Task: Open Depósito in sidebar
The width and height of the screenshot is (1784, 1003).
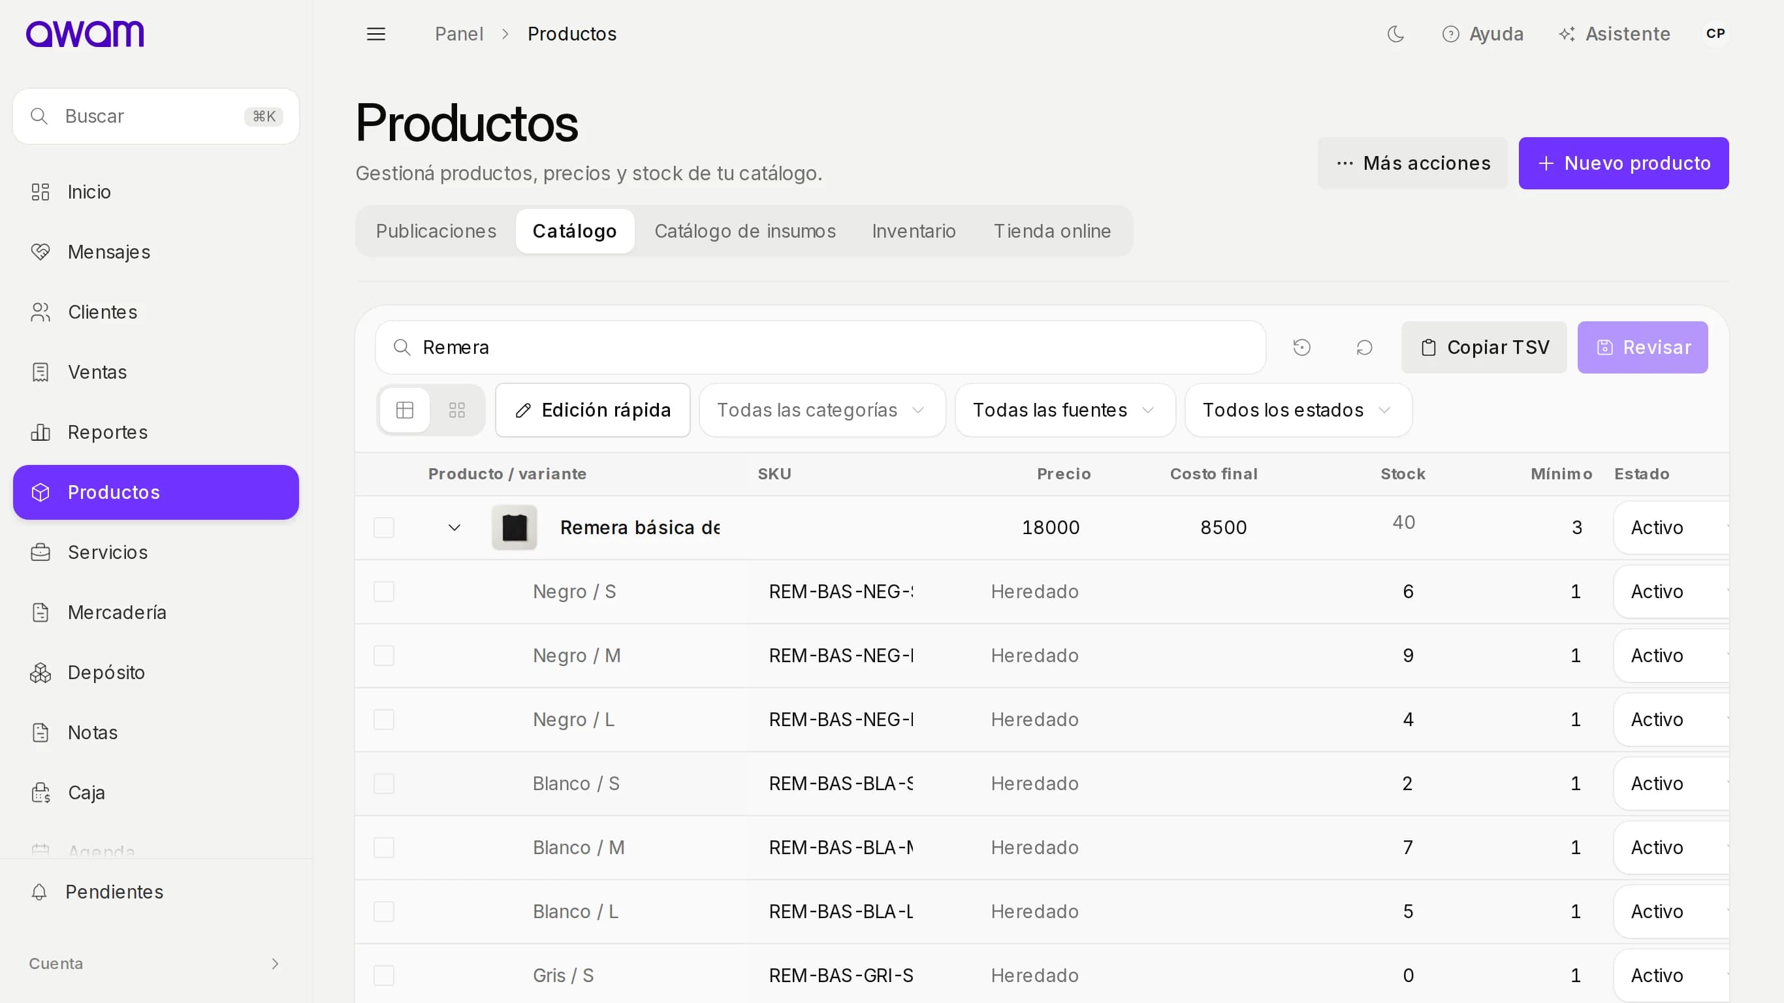Action: [x=156, y=673]
